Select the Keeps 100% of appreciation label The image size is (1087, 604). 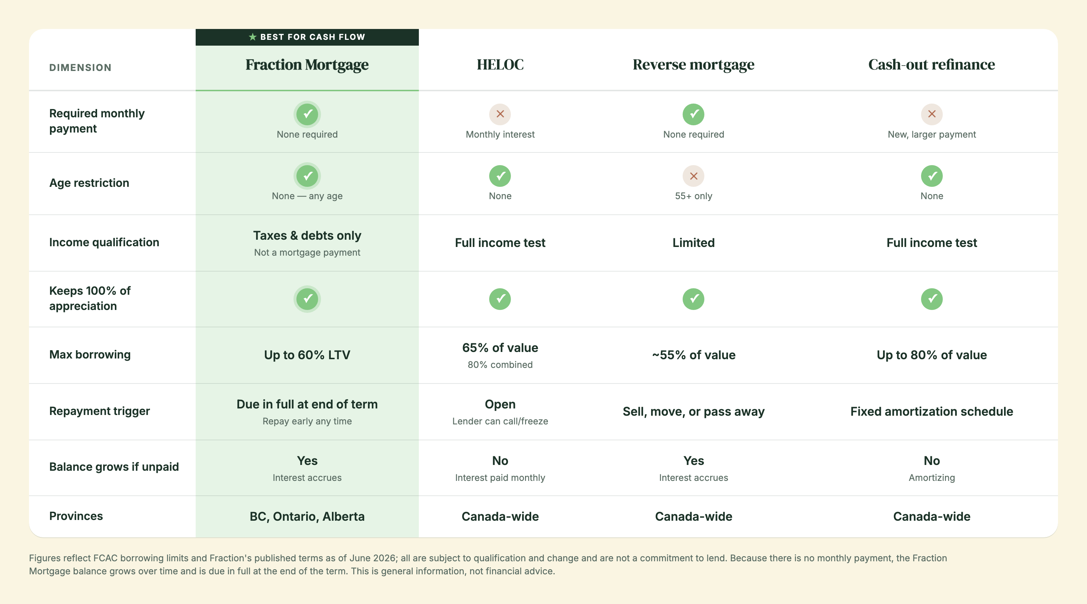(x=90, y=298)
